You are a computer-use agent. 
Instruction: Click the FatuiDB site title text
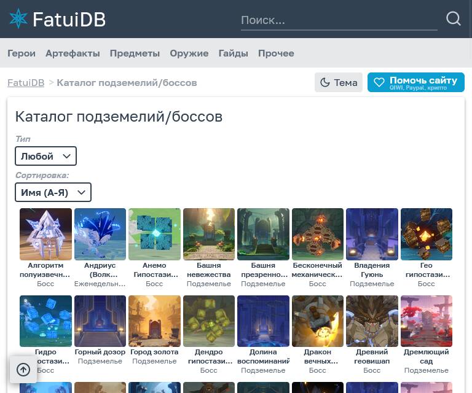pyautogui.click(x=69, y=20)
